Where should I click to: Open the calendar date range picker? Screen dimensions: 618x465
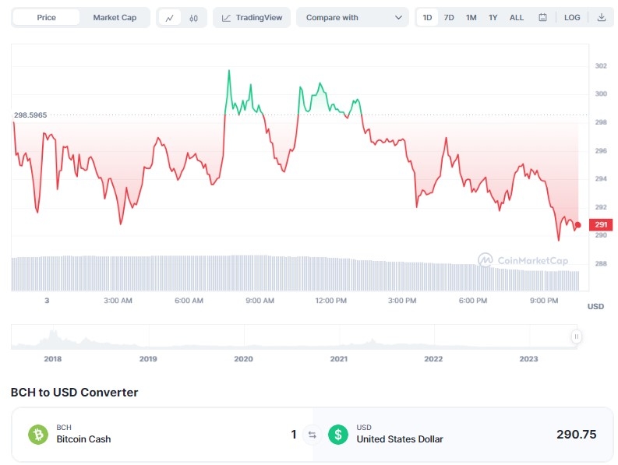tap(542, 18)
